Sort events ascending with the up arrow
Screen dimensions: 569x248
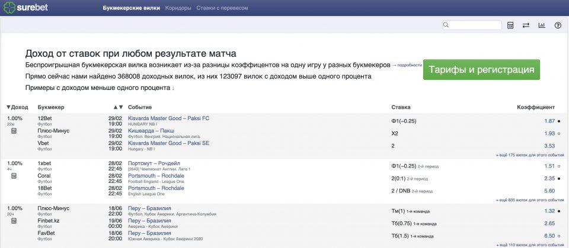[x=116, y=107]
